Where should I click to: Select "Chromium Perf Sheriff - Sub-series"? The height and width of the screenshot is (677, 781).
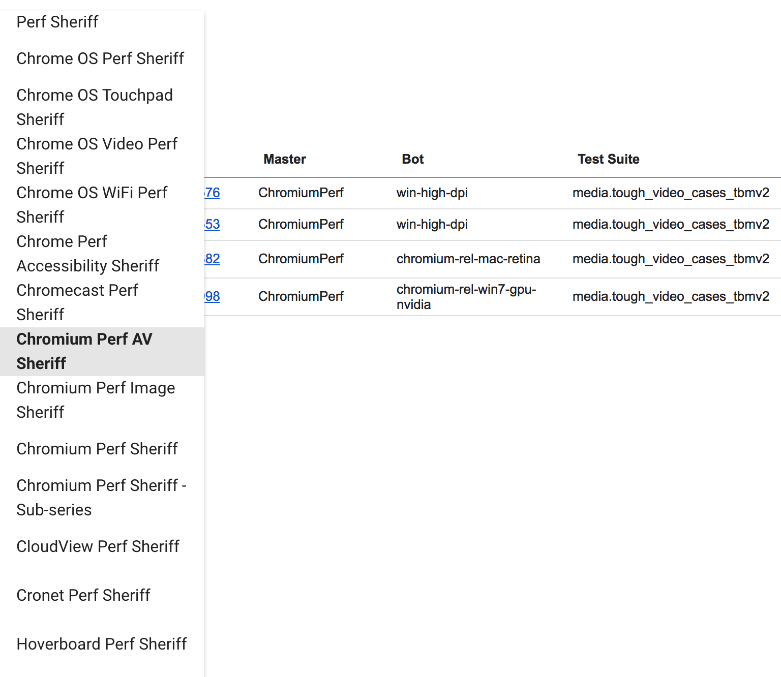pos(102,497)
